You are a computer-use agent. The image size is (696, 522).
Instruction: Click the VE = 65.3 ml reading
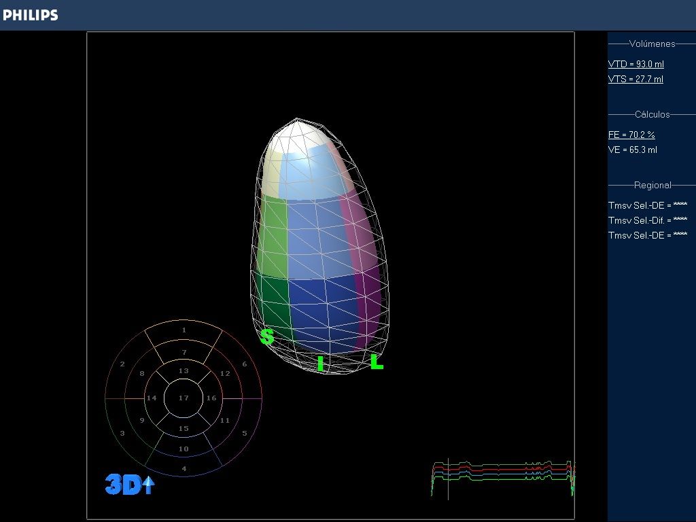tap(632, 150)
